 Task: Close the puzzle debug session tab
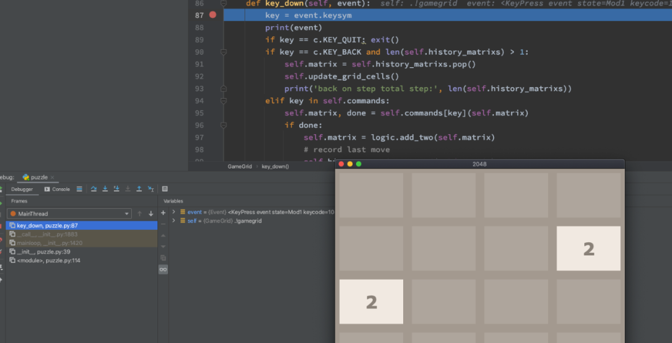coord(52,177)
